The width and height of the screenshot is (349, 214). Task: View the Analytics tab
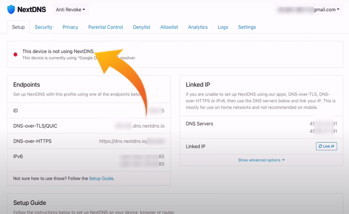[198, 27]
